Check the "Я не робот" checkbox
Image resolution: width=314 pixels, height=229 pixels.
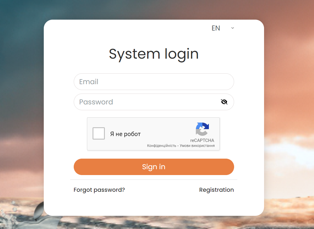coord(98,133)
